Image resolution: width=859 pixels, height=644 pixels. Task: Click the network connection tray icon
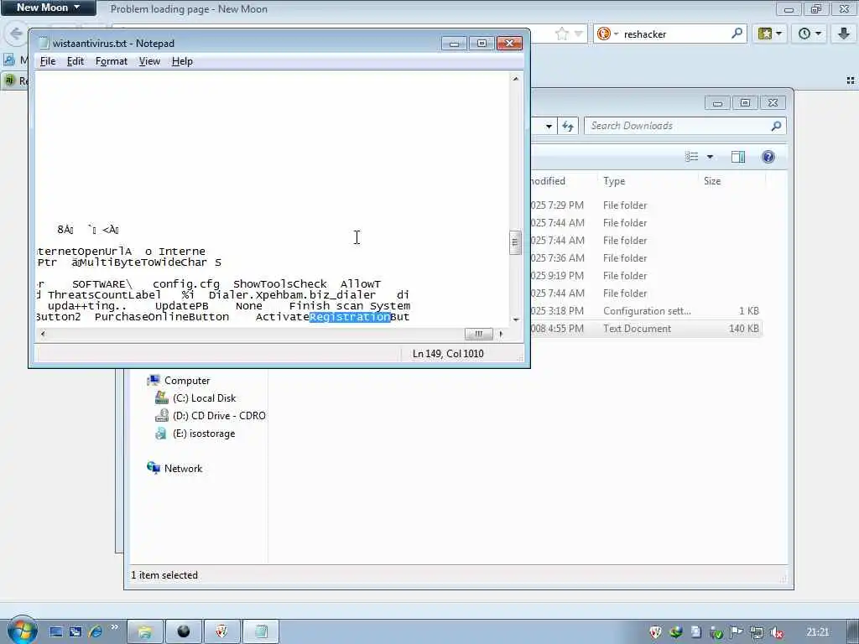(x=757, y=632)
